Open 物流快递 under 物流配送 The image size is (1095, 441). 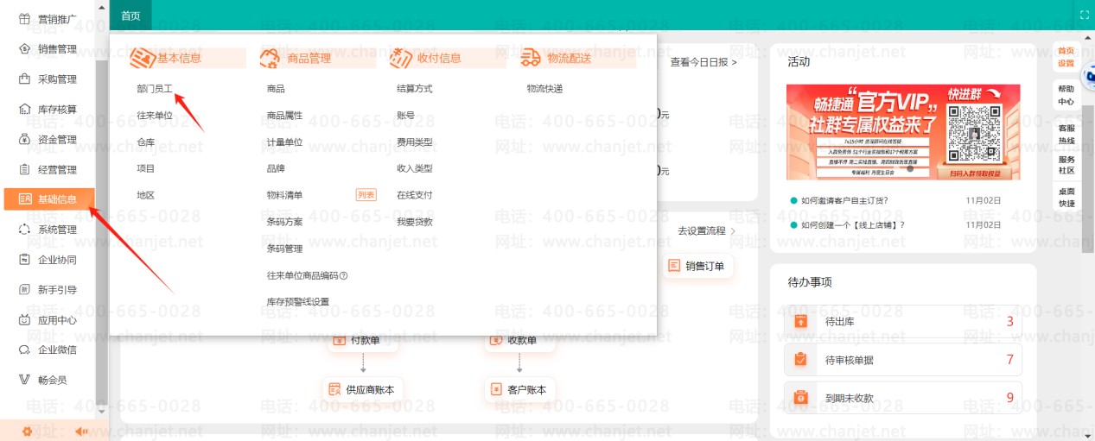pos(544,89)
